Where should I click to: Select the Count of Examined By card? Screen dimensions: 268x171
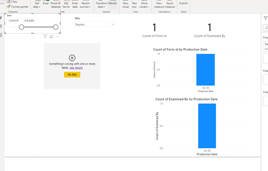209,30
